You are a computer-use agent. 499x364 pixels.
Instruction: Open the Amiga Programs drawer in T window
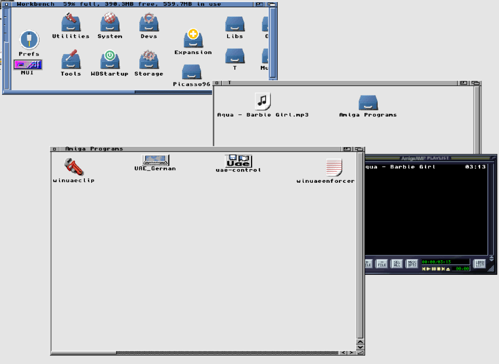[x=368, y=102]
